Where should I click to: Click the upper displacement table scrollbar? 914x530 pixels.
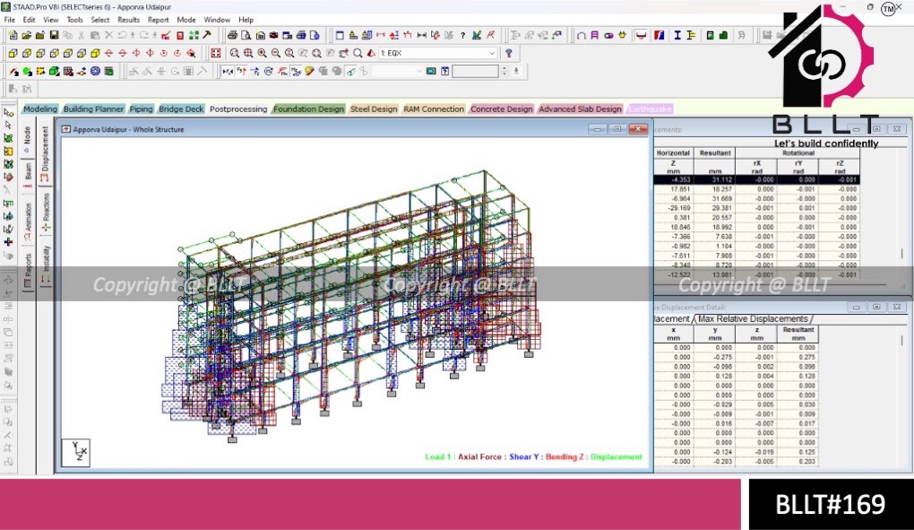tap(901, 254)
